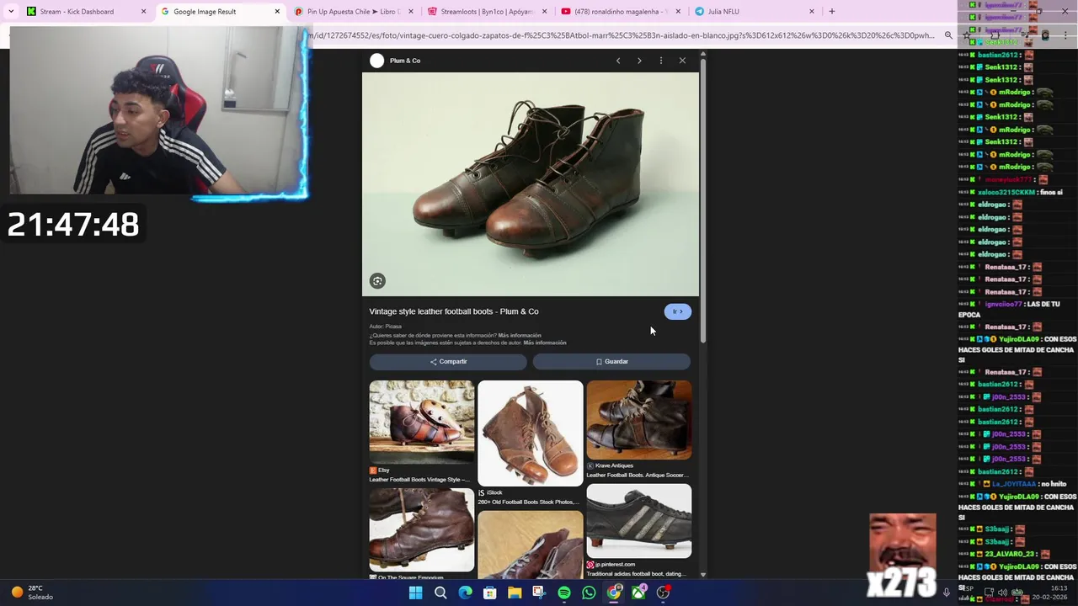
Task: Click the Krave Antiques source label
Action: pyautogui.click(x=610, y=465)
